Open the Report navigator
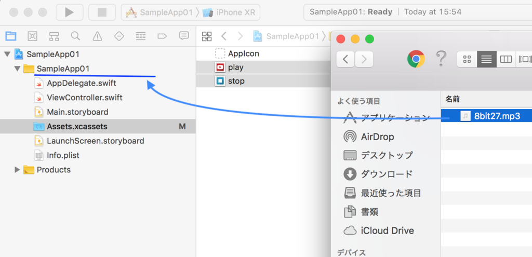Image resolution: width=532 pixels, height=257 pixels. click(x=184, y=36)
